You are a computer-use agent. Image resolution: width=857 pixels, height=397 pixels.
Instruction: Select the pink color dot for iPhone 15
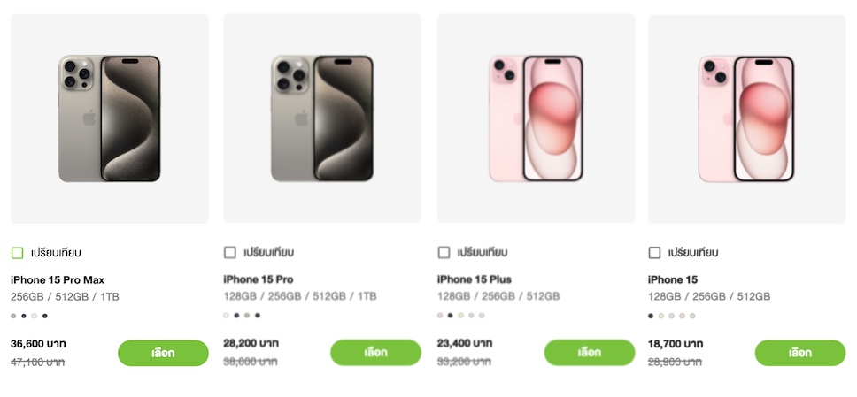click(x=683, y=315)
